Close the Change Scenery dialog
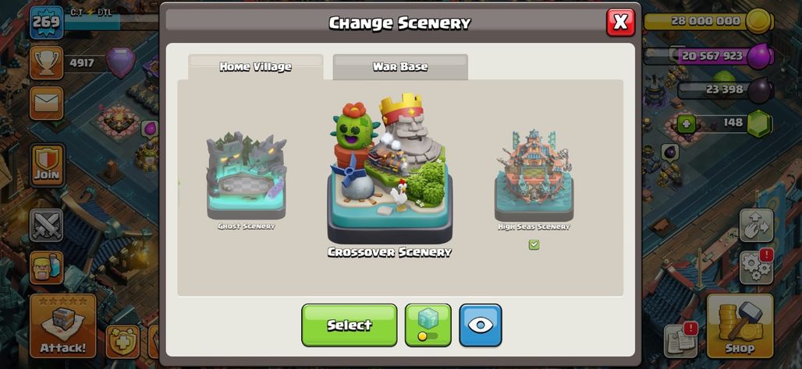802x369 pixels. tap(620, 23)
